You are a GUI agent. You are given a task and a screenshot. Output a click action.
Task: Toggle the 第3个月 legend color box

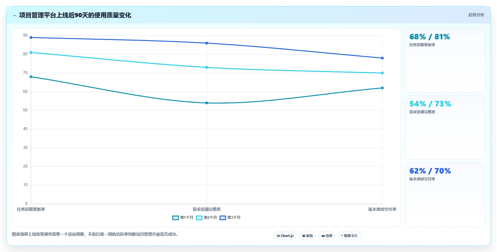tap(223, 218)
